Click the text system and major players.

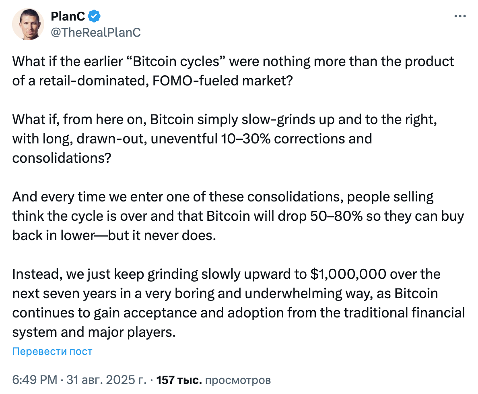tap(94, 332)
